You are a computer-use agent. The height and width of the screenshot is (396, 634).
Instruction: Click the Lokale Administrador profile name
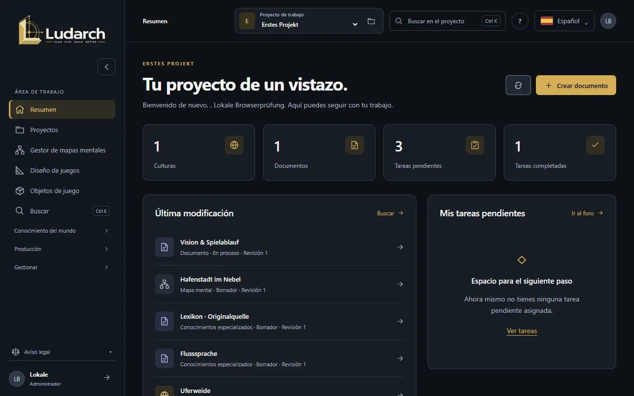45,379
